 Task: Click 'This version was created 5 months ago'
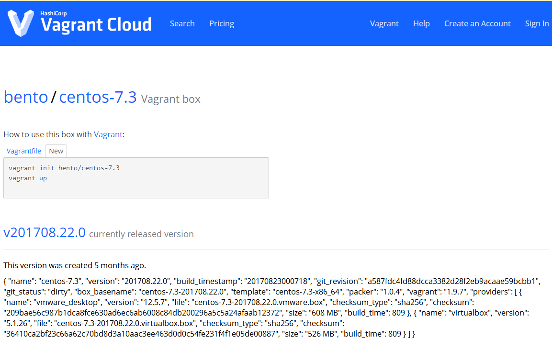click(x=75, y=265)
